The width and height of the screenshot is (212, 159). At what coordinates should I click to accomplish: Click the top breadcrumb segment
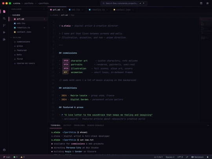coord(73,15)
